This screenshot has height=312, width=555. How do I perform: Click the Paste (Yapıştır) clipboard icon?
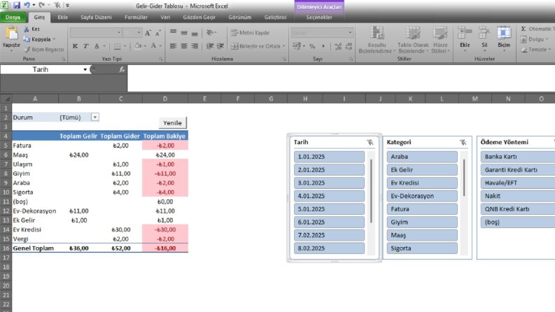[11, 34]
